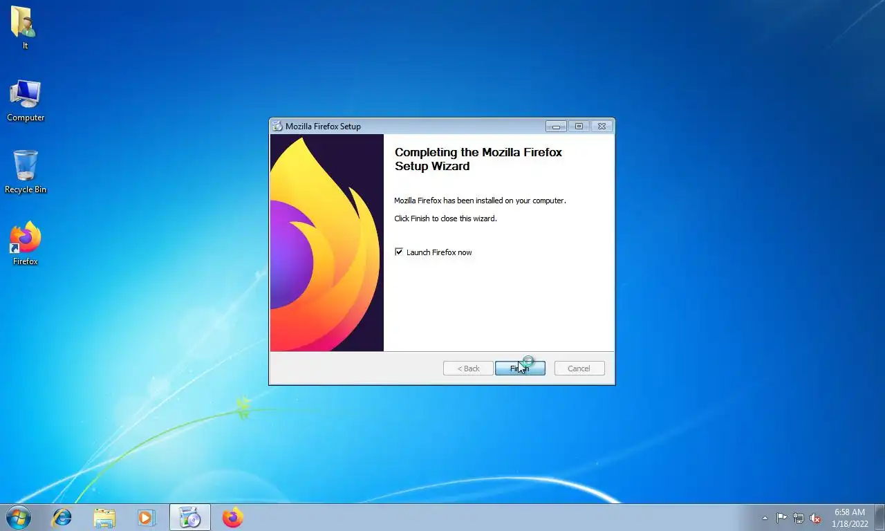Select the Computer desktop icon
The height and width of the screenshot is (531, 885).
tap(26, 101)
